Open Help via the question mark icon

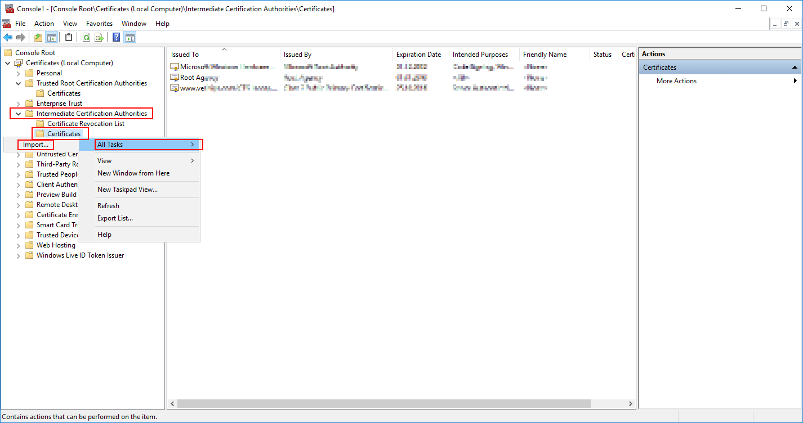click(115, 37)
